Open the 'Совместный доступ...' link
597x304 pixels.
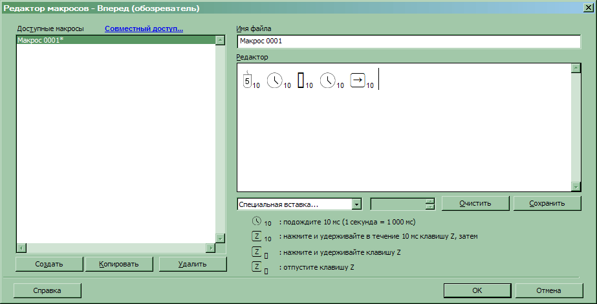(x=144, y=28)
